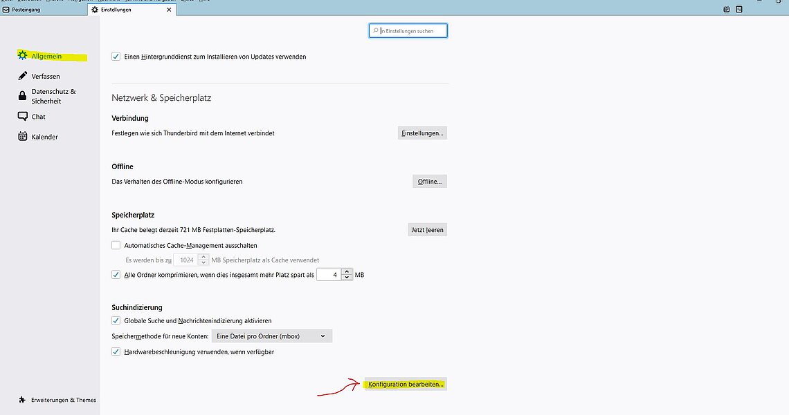Decrease the compress folders MB value
This screenshot has height=415, width=789.
tap(347, 278)
